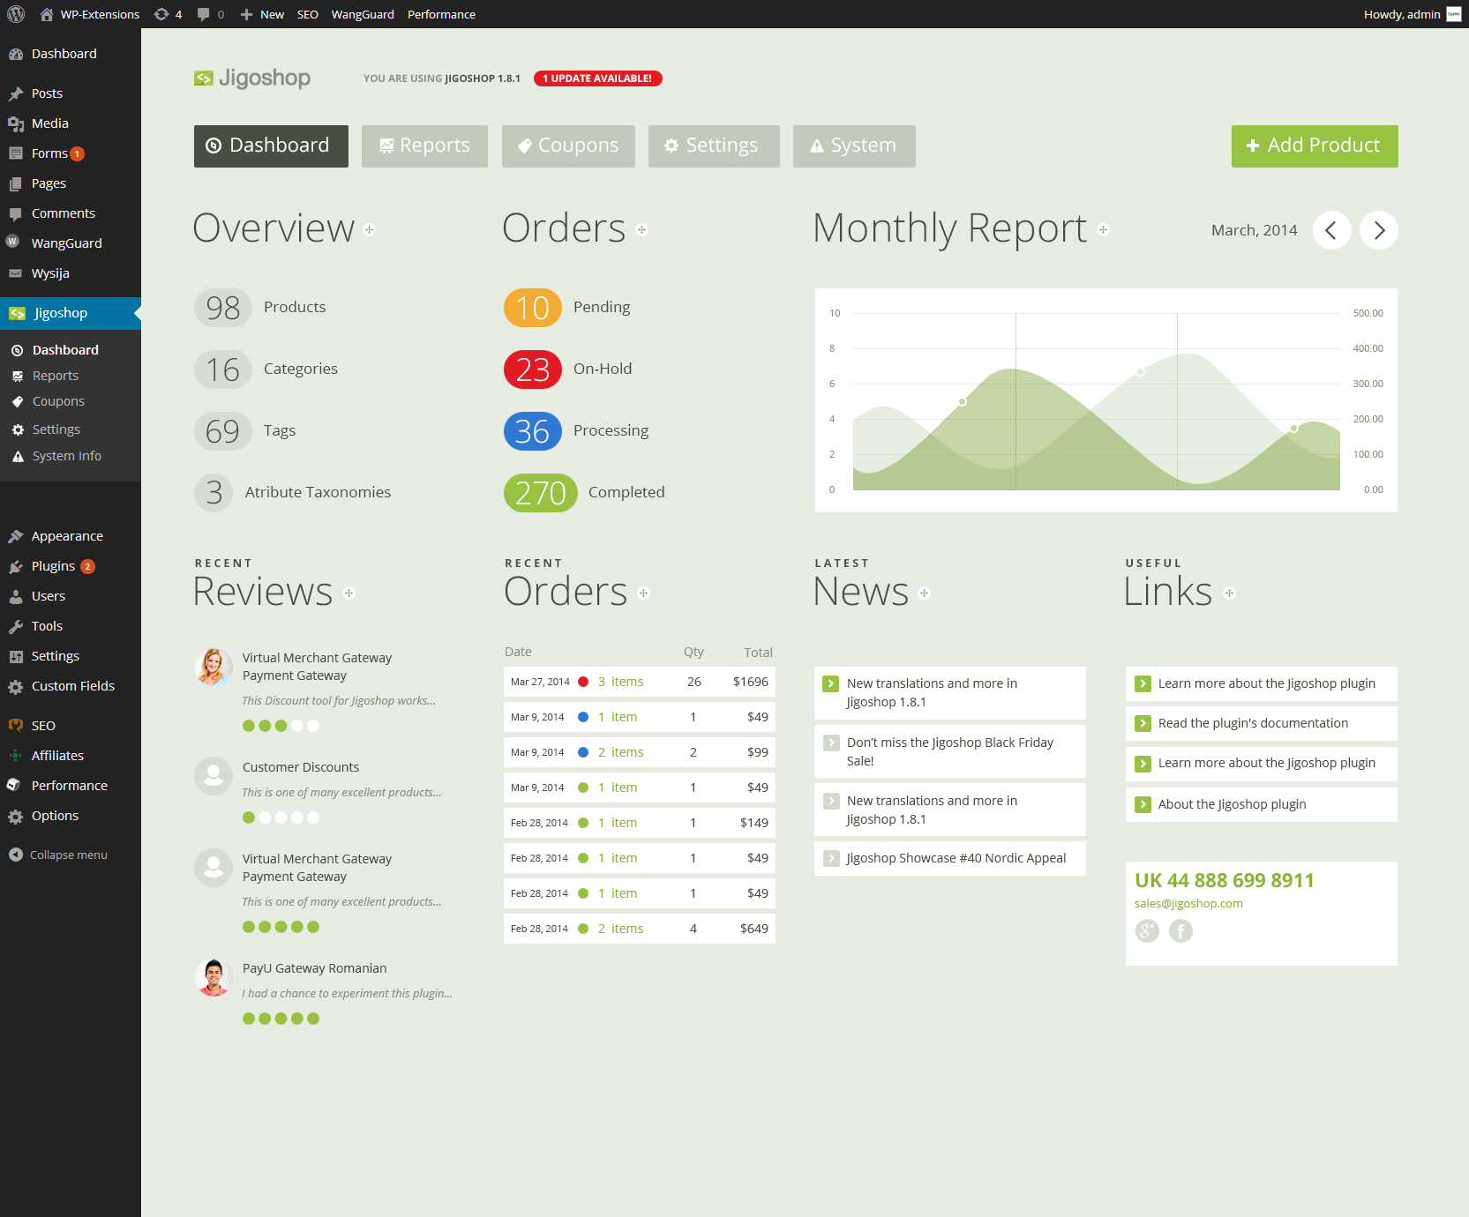
Task: Click the Add Product button
Action: tap(1314, 146)
